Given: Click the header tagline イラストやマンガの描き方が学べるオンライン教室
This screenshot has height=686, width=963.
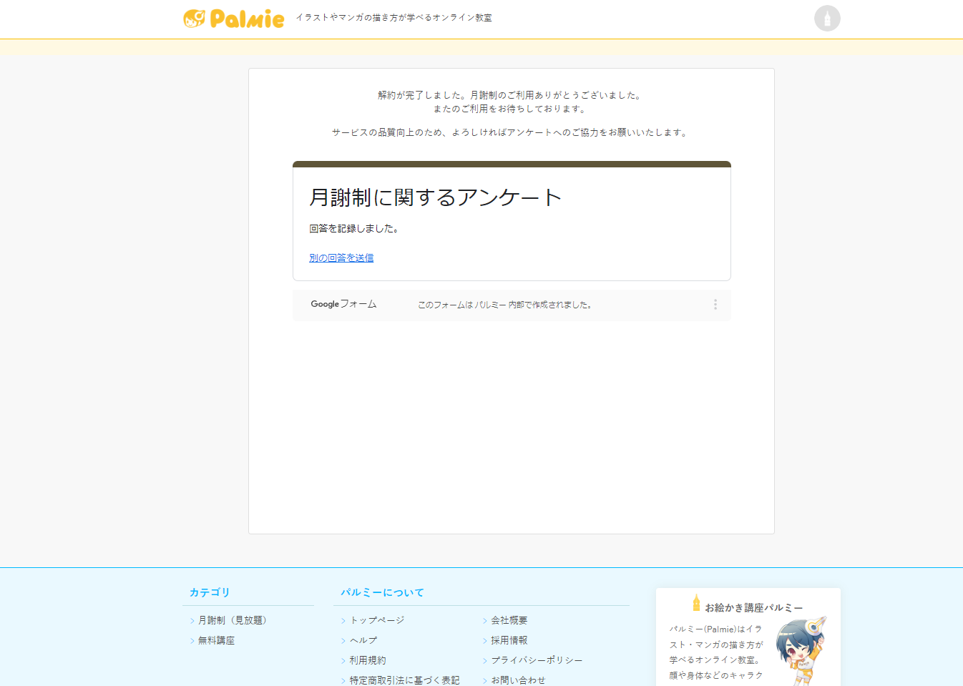Looking at the screenshot, I should click(394, 18).
